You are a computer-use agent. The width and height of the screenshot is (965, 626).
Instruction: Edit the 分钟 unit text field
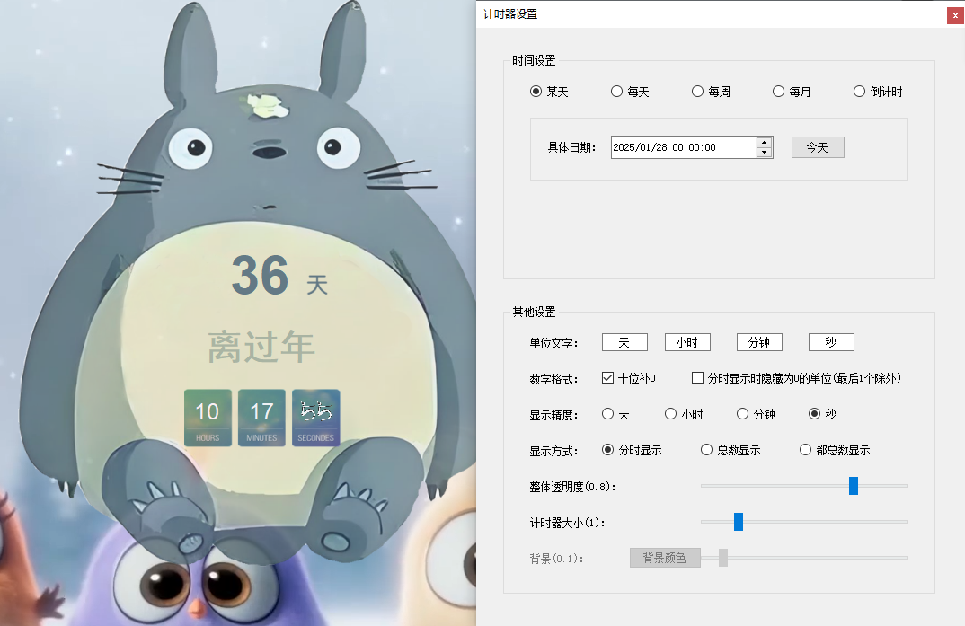tap(759, 342)
